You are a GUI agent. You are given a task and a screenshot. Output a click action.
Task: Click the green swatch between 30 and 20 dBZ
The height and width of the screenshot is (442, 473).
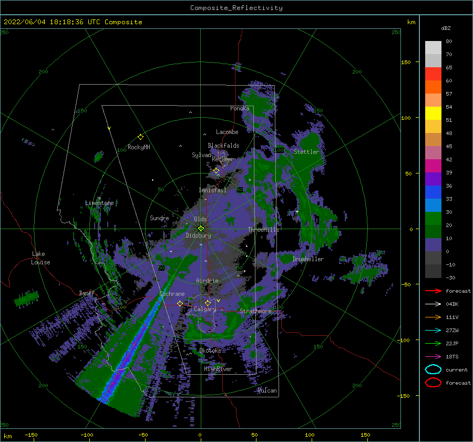pos(433,219)
